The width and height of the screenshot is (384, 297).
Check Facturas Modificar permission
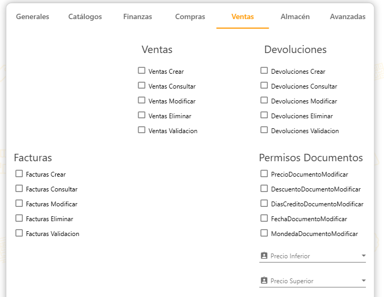[19, 203]
